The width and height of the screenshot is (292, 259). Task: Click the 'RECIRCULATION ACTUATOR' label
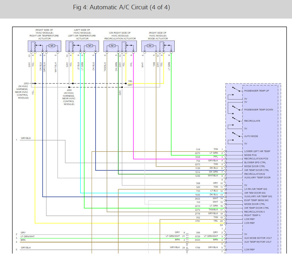tap(120, 38)
